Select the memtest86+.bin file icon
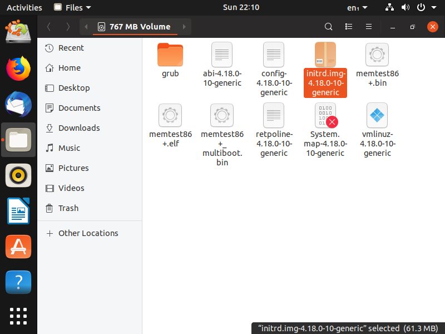The image size is (445, 334). [x=377, y=55]
